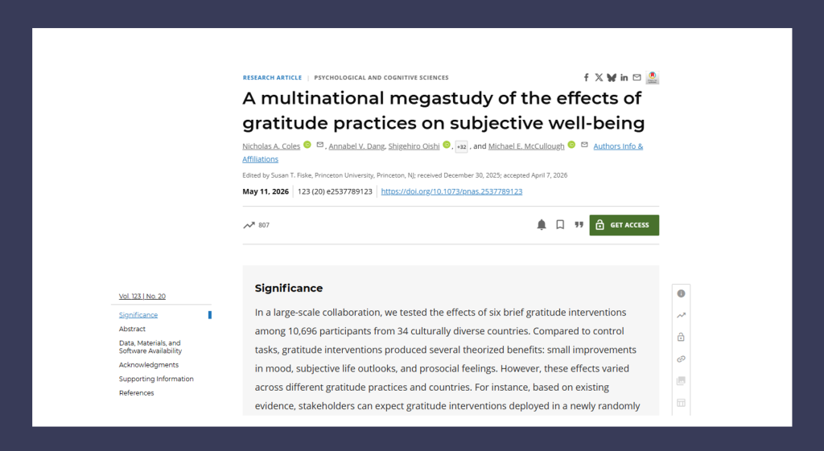Screen dimensions: 824x451
Task: Open the cite article quotes icon
Action: pyautogui.click(x=579, y=225)
